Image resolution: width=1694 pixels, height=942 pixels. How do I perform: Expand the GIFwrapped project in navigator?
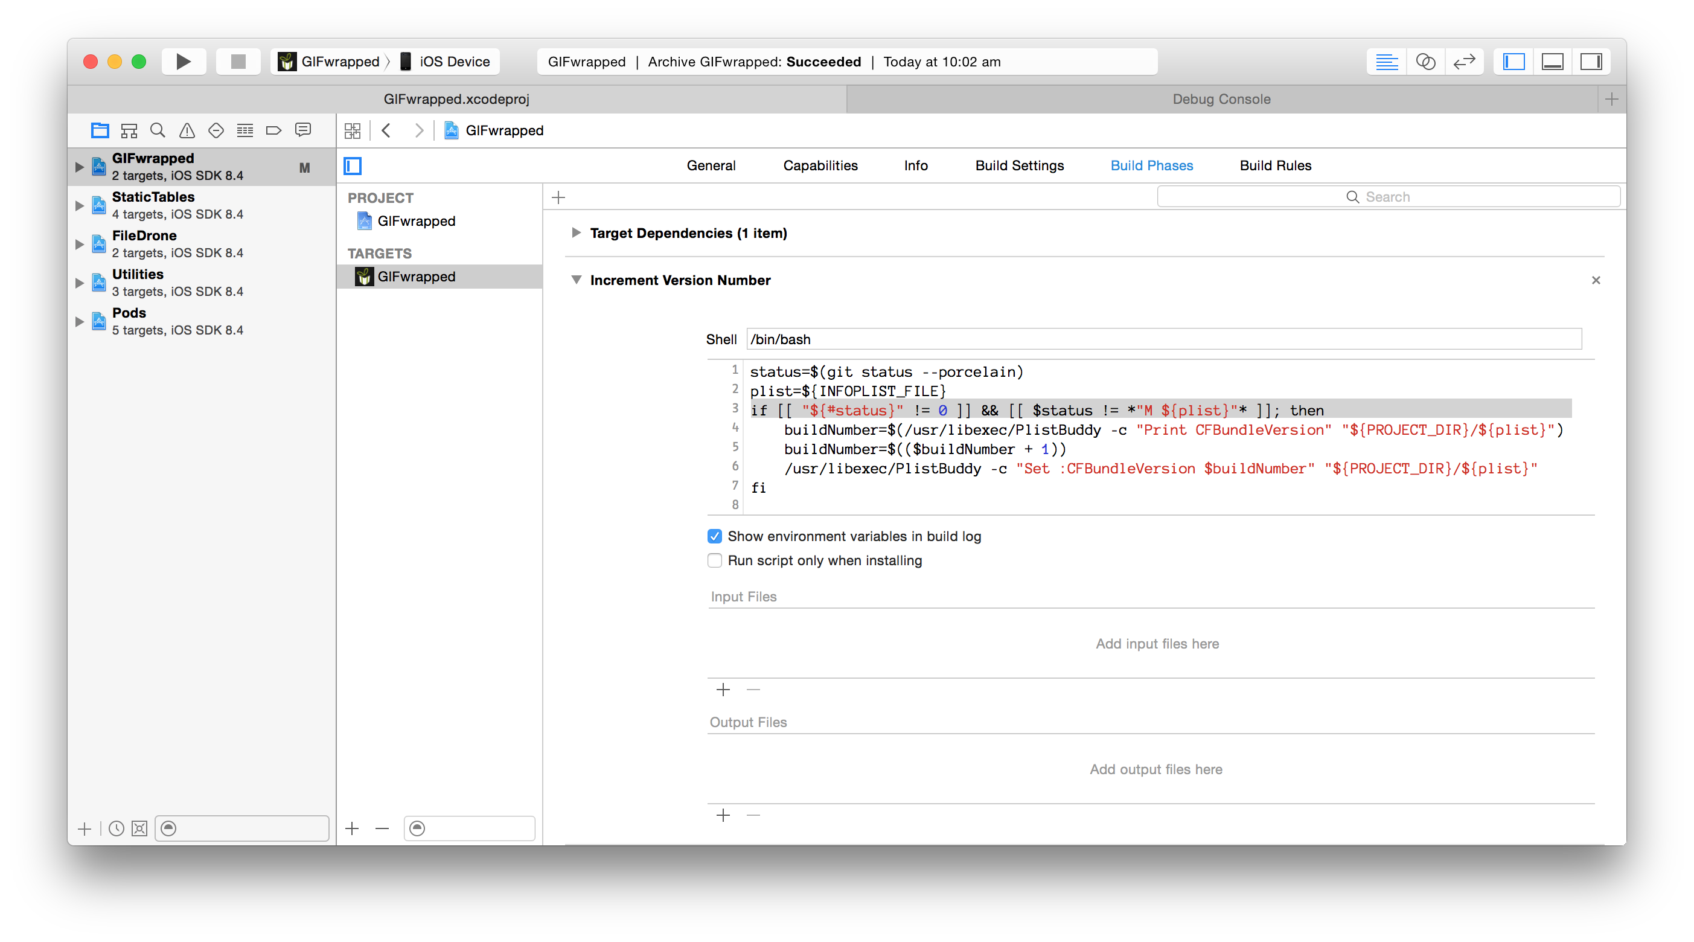coord(80,167)
